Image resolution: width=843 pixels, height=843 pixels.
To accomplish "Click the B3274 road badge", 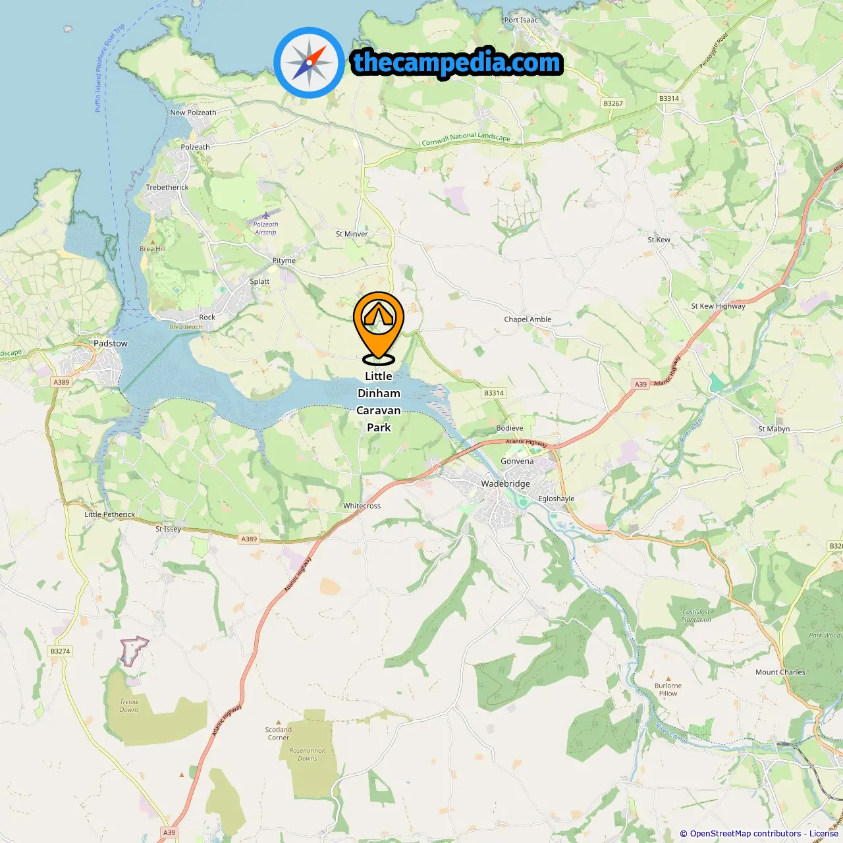I will tap(60, 651).
